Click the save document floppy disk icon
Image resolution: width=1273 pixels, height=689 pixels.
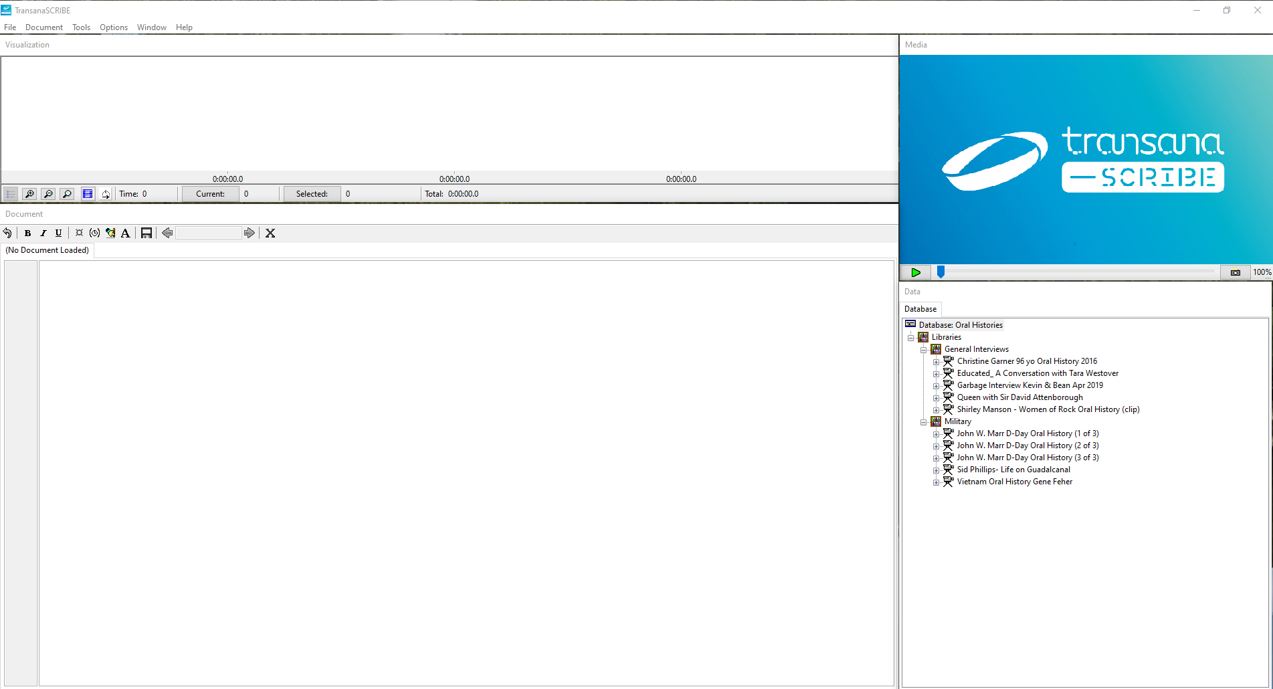point(146,233)
